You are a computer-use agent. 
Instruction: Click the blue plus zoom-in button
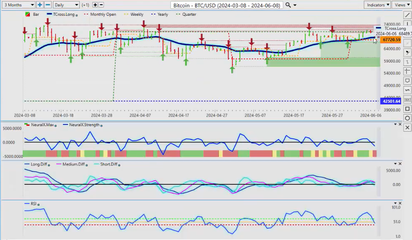click(40, 5)
